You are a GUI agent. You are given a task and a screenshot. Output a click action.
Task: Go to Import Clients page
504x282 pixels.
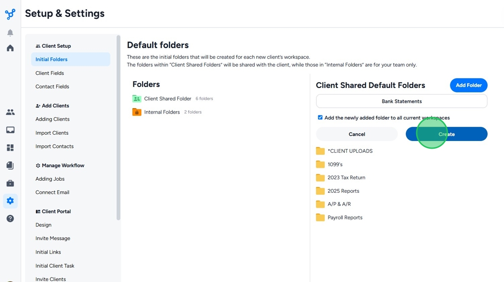[52, 133]
